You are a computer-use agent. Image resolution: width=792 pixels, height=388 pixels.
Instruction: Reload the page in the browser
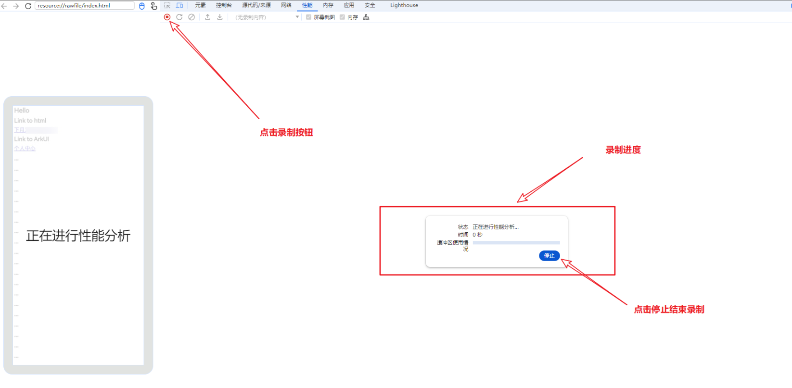pos(28,6)
